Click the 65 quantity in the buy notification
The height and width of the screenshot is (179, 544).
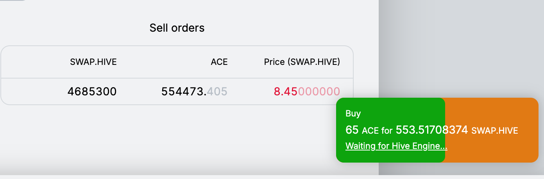point(352,130)
